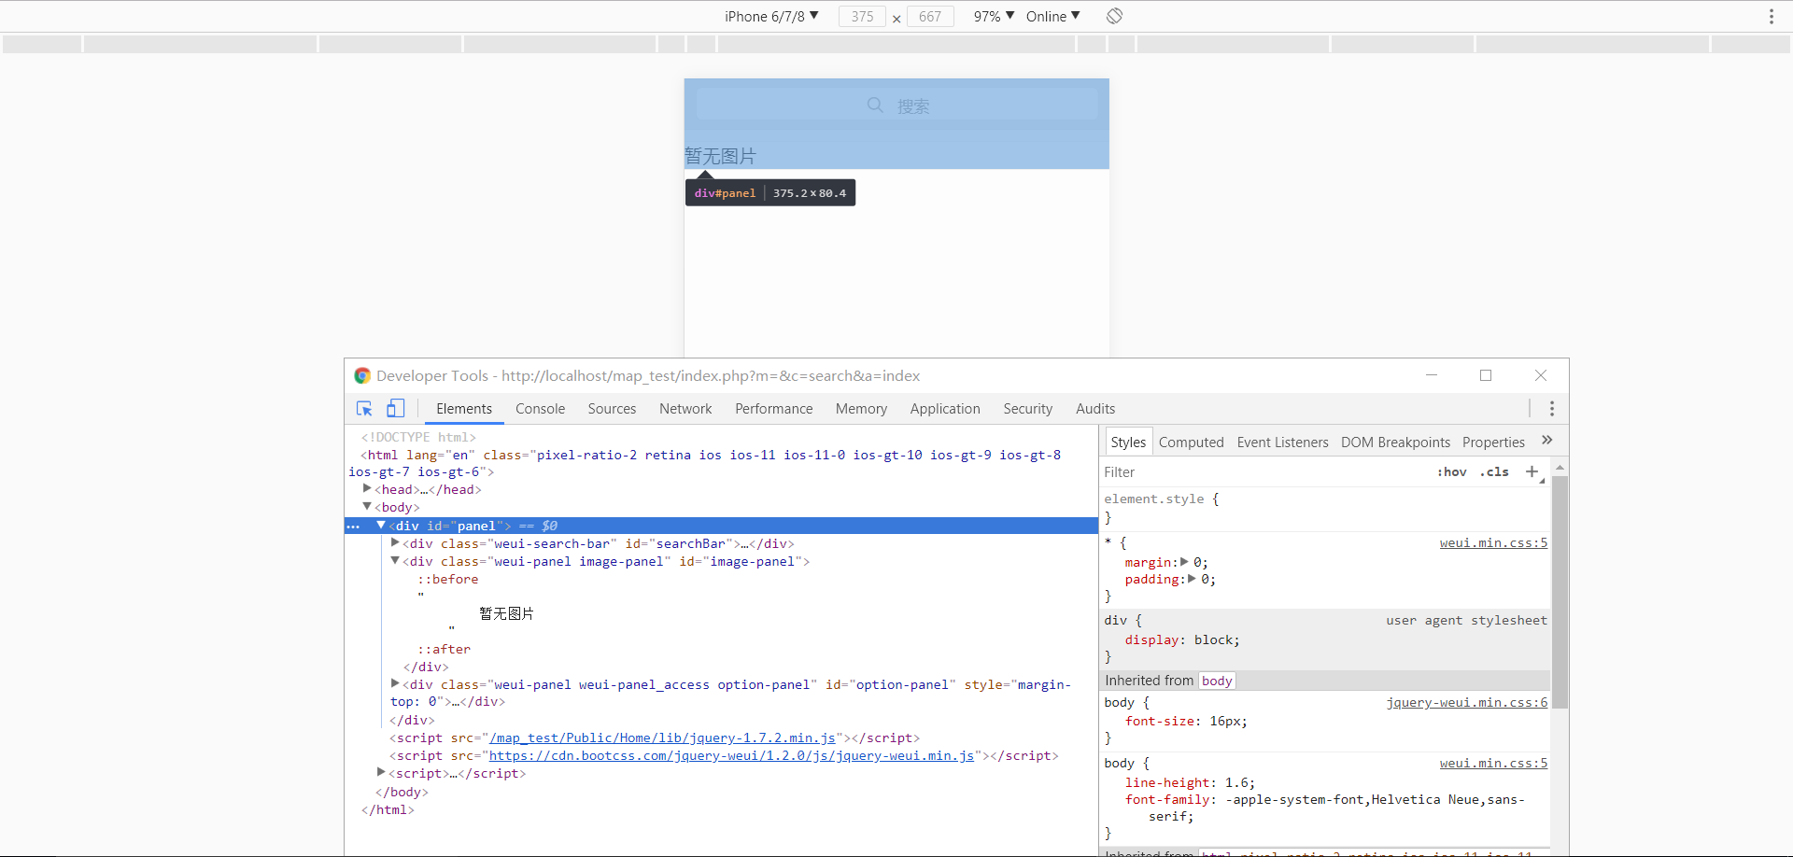This screenshot has width=1793, height=857.
Task: Click the Styles pane vertical scrollbar
Action: [x=1560, y=592]
